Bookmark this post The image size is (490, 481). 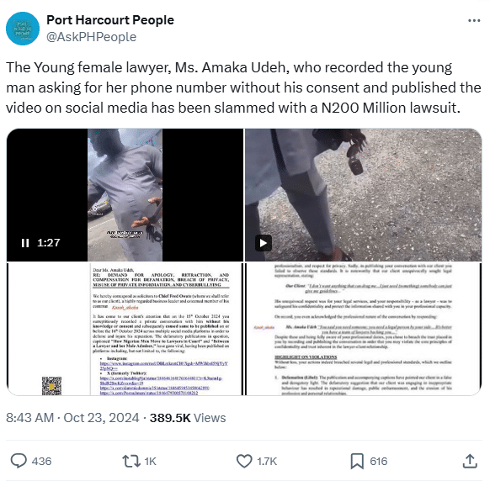357,461
